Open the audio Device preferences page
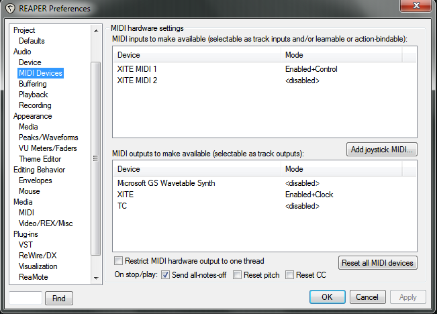Image resolution: width=437 pixels, height=314 pixels. click(x=30, y=62)
